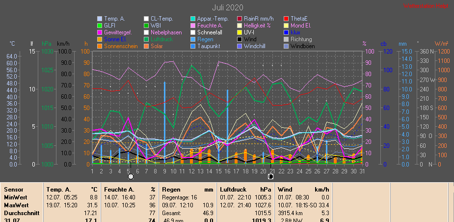
Task: Select the Windchill legend label
Action: tap(256, 46)
